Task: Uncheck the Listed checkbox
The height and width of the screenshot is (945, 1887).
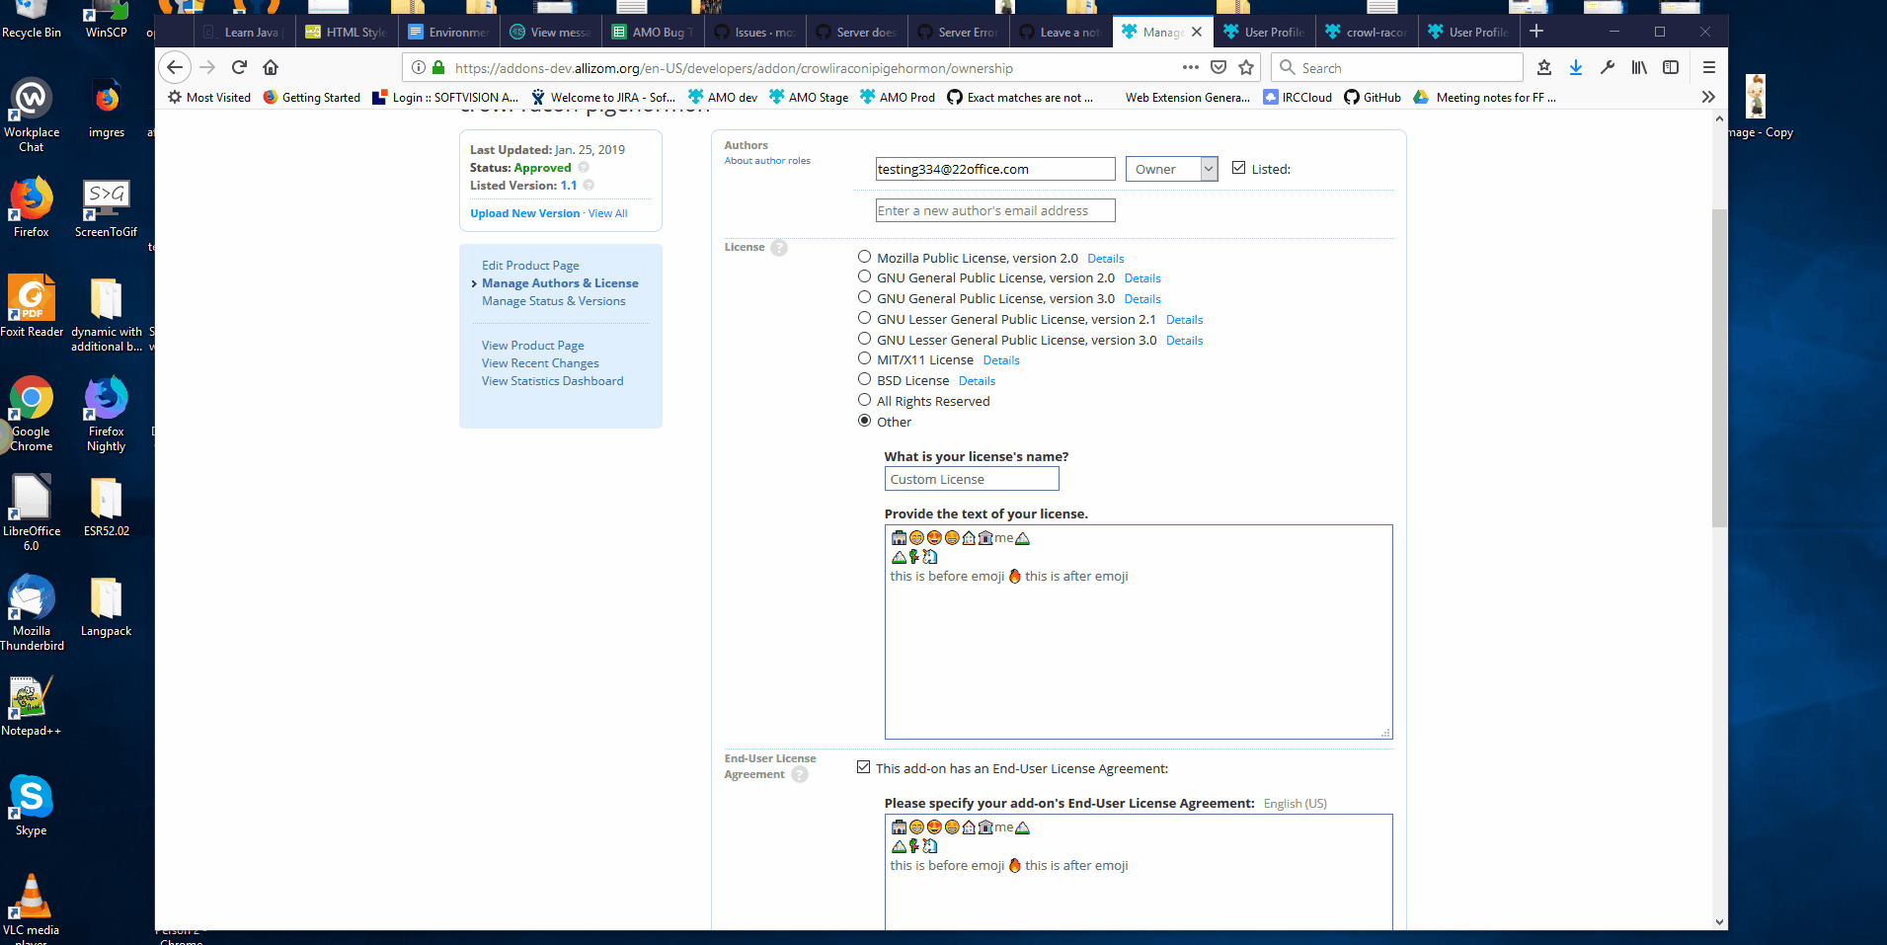Action: [1238, 167]
